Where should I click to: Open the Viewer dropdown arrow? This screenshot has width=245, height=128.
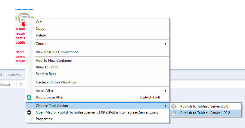[x=14, y=85]
